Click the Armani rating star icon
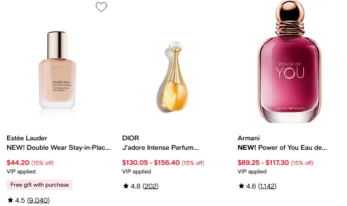Viewport: 347px width, 206px height. pyautogui.click(x=241, y=186)
